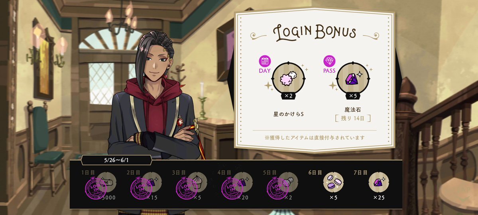
Task: Click the 魔法石 item name
Action: click(x=353, y=109)
